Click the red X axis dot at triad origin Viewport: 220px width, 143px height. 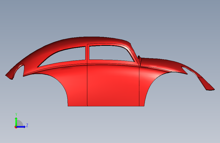tap(16, 127)
